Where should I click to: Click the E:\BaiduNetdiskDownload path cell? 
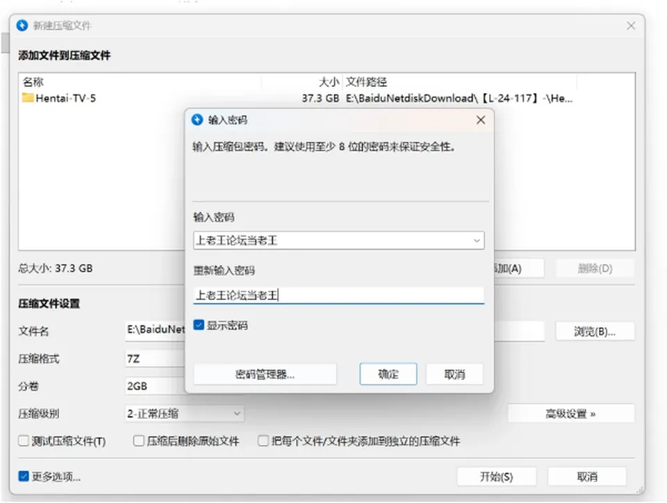coord(459,98)
